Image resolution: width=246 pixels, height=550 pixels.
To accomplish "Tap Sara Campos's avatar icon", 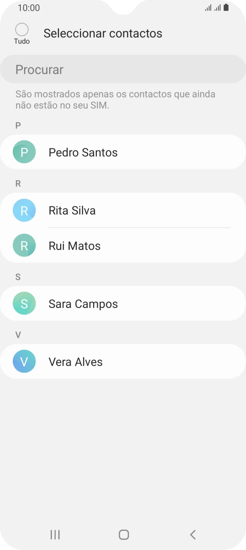I will (x=24, y=303).
